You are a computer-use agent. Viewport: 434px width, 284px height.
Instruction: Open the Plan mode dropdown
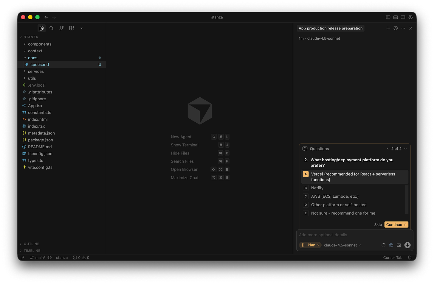pyautogui.click(x=310, y=245)
